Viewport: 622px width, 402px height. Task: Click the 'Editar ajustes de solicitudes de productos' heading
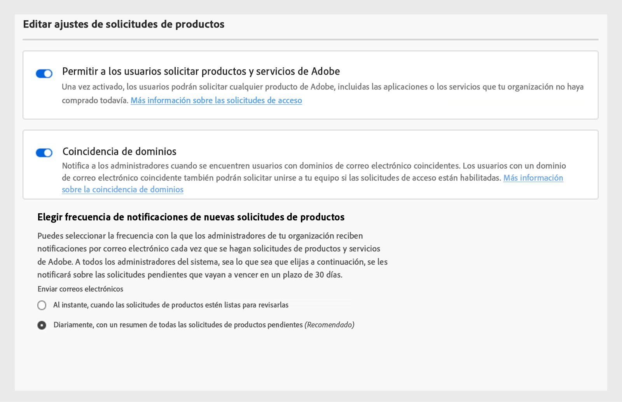pyautogui.click(x=124, y=24)
